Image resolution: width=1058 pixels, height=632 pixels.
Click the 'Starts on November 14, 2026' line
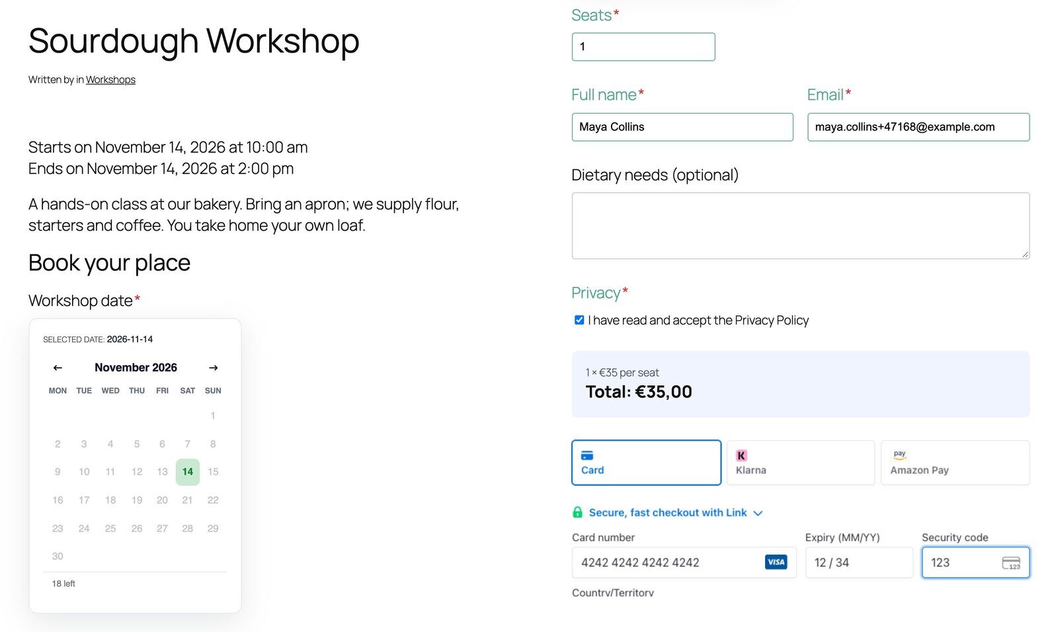(168, 147)
